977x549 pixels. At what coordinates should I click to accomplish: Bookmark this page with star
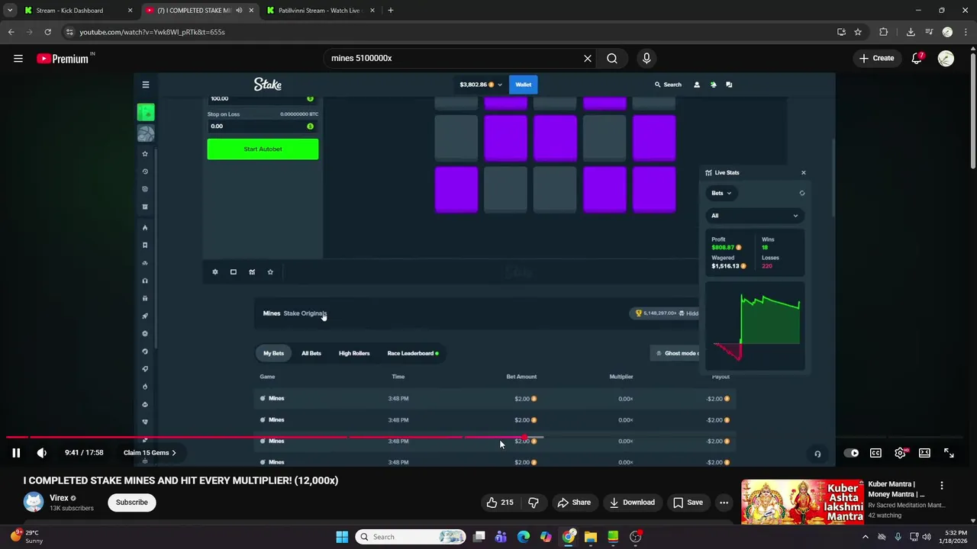(x=858, y=32)
